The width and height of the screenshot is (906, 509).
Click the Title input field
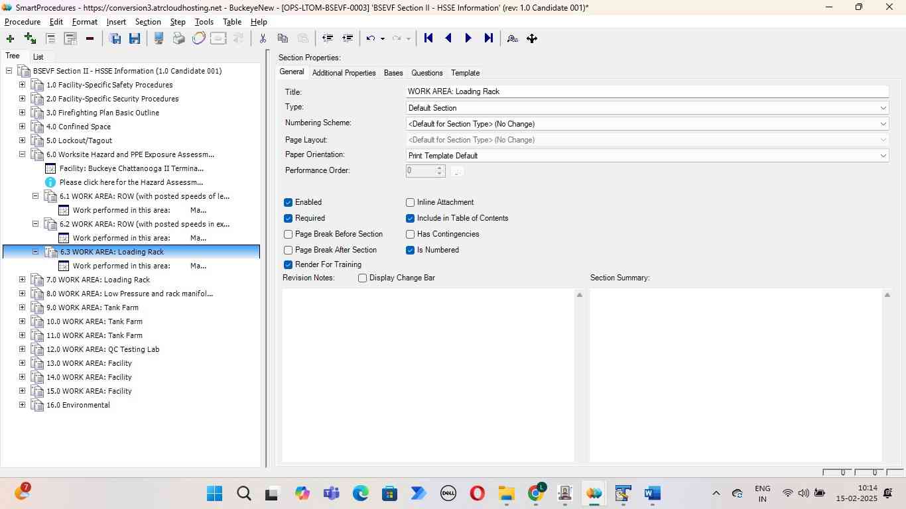click(647, 91)
